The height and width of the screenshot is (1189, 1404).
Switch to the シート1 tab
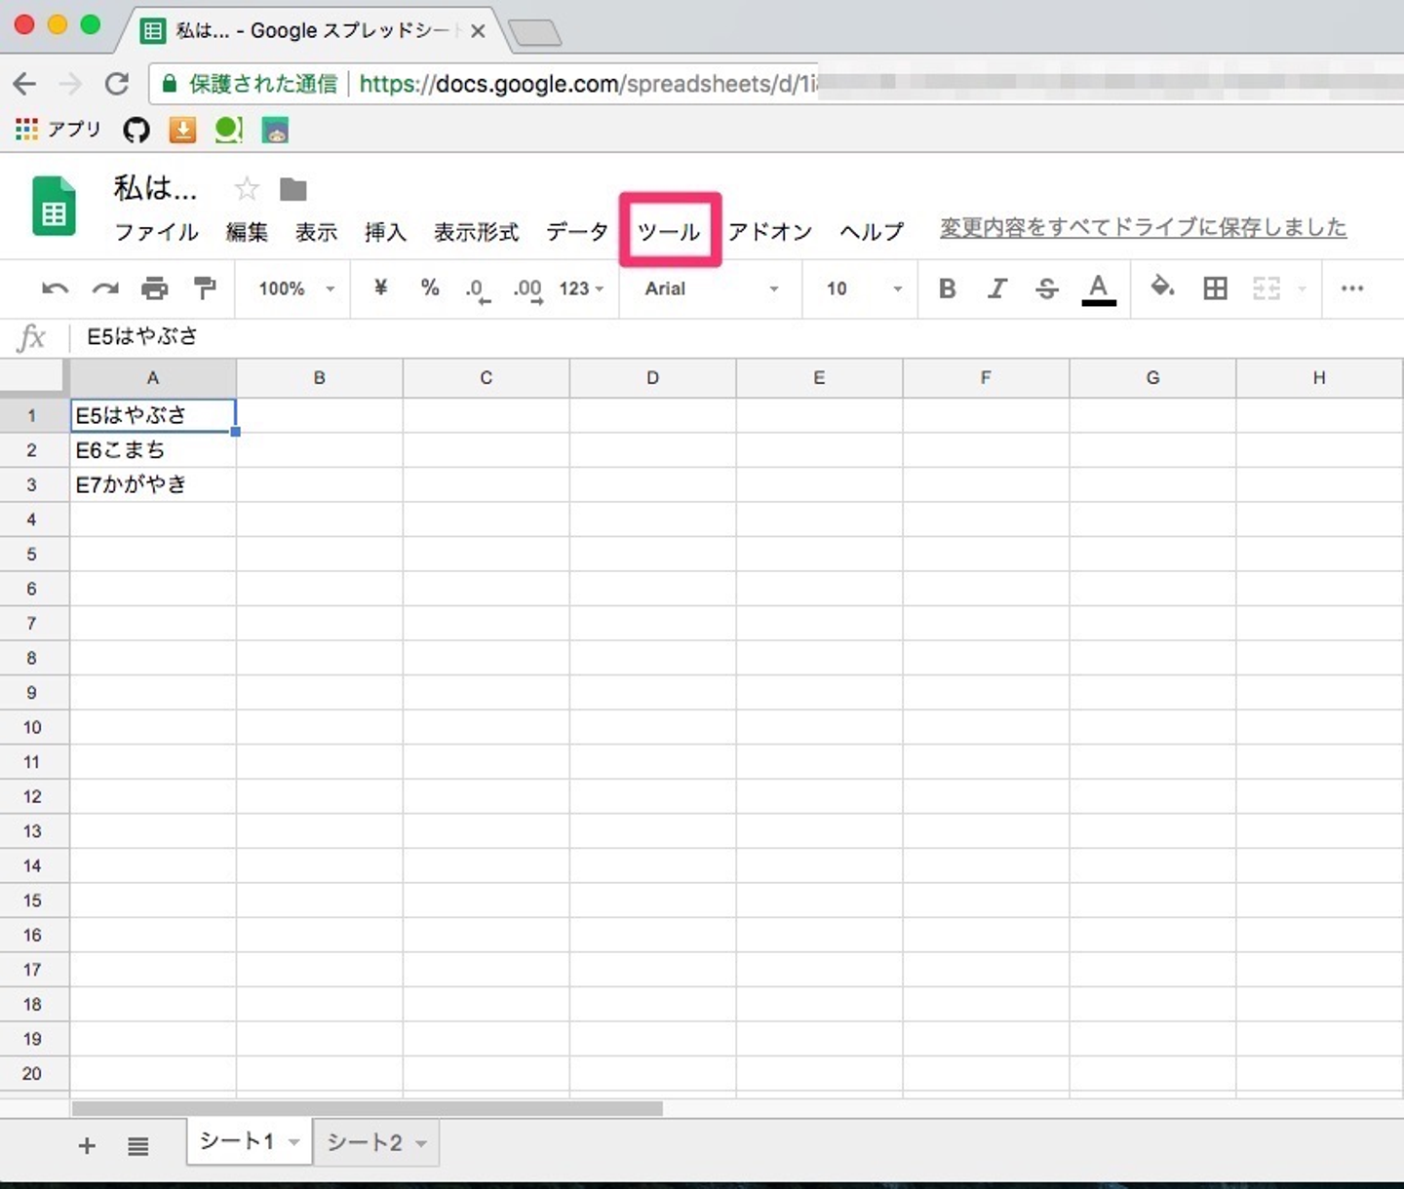pyautogui.click(x=237, y=1141)
